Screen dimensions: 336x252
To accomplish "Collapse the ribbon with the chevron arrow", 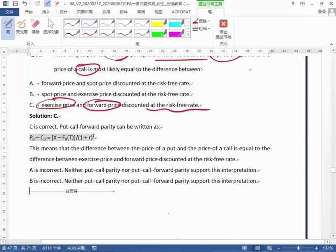I will pos(331,44).
